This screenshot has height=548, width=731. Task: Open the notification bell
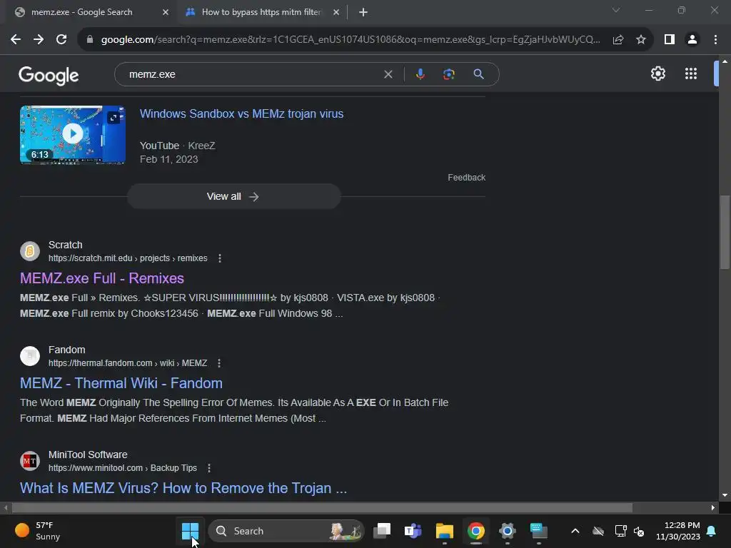(x=712, y=531)
